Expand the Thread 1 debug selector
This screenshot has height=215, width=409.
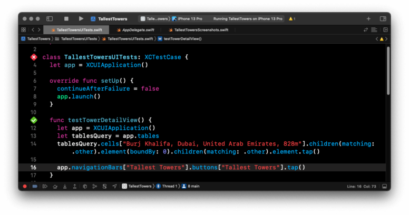(168, 187)
